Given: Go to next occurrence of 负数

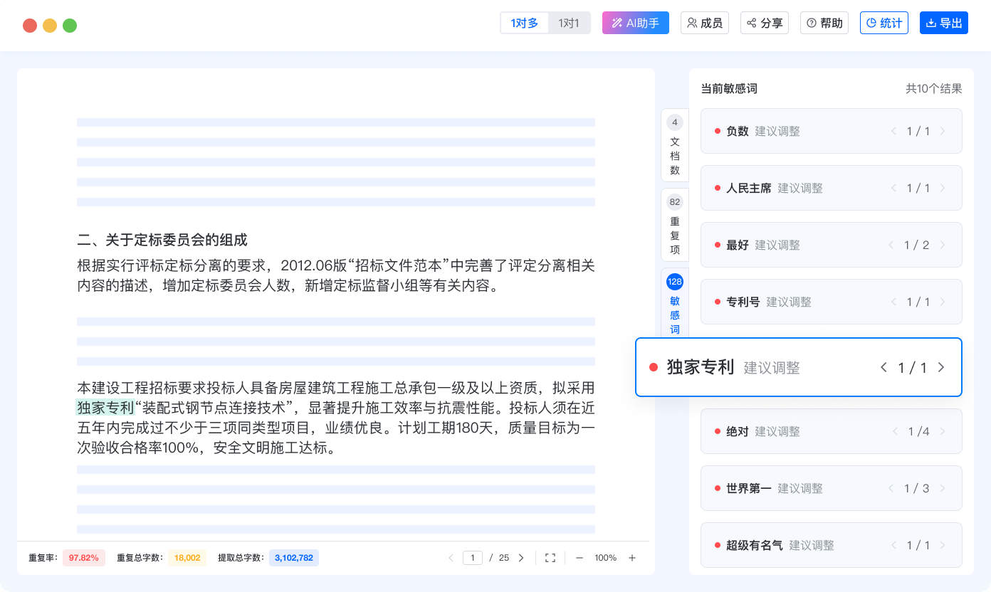Looking at the screenshot, I should coord(943,131).
